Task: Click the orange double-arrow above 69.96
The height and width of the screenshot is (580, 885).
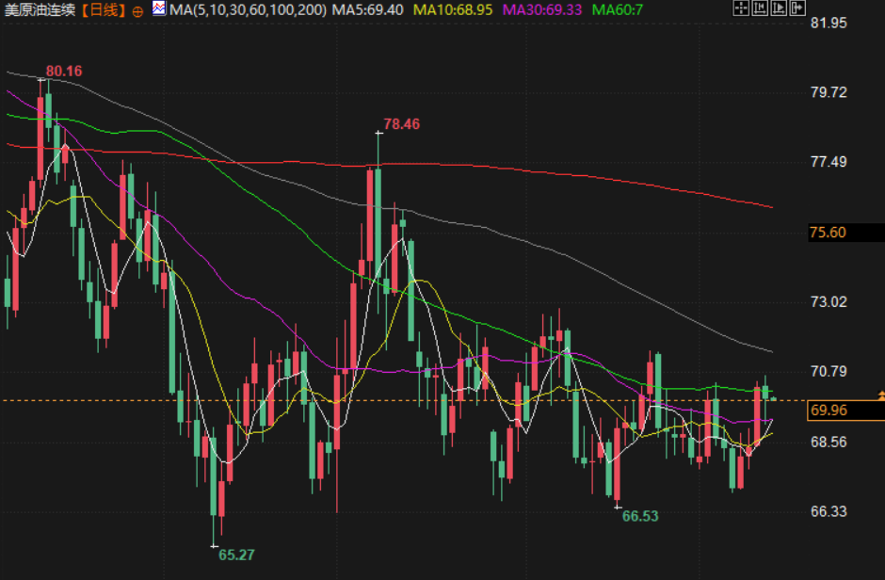Action: (x=880, y=394)
